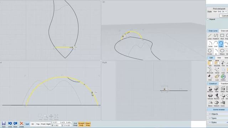Viewport: 228px width, 128px height.
Task: Switch to Front view layout
Action: pos(43,124)
